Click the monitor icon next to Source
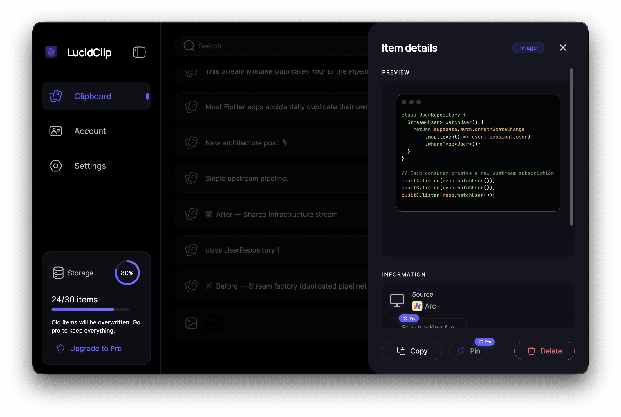The height and width of the screenshot is (417, 621). point(396,300)
